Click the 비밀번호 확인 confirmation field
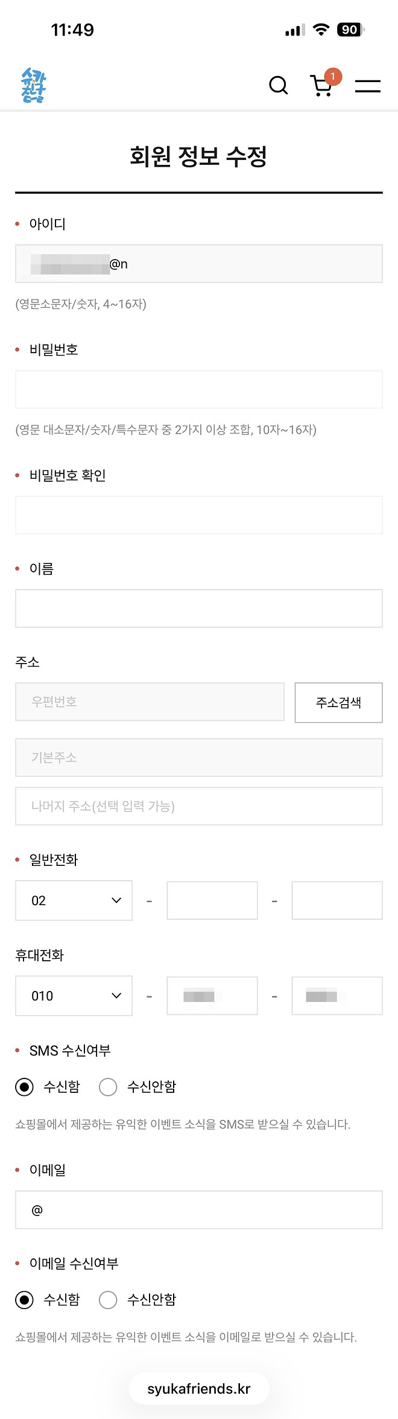This screenshot has width=398, height=1419. [x=198, y=515]
